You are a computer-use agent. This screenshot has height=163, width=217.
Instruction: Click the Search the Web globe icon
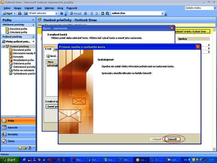[x=107, y=13]
